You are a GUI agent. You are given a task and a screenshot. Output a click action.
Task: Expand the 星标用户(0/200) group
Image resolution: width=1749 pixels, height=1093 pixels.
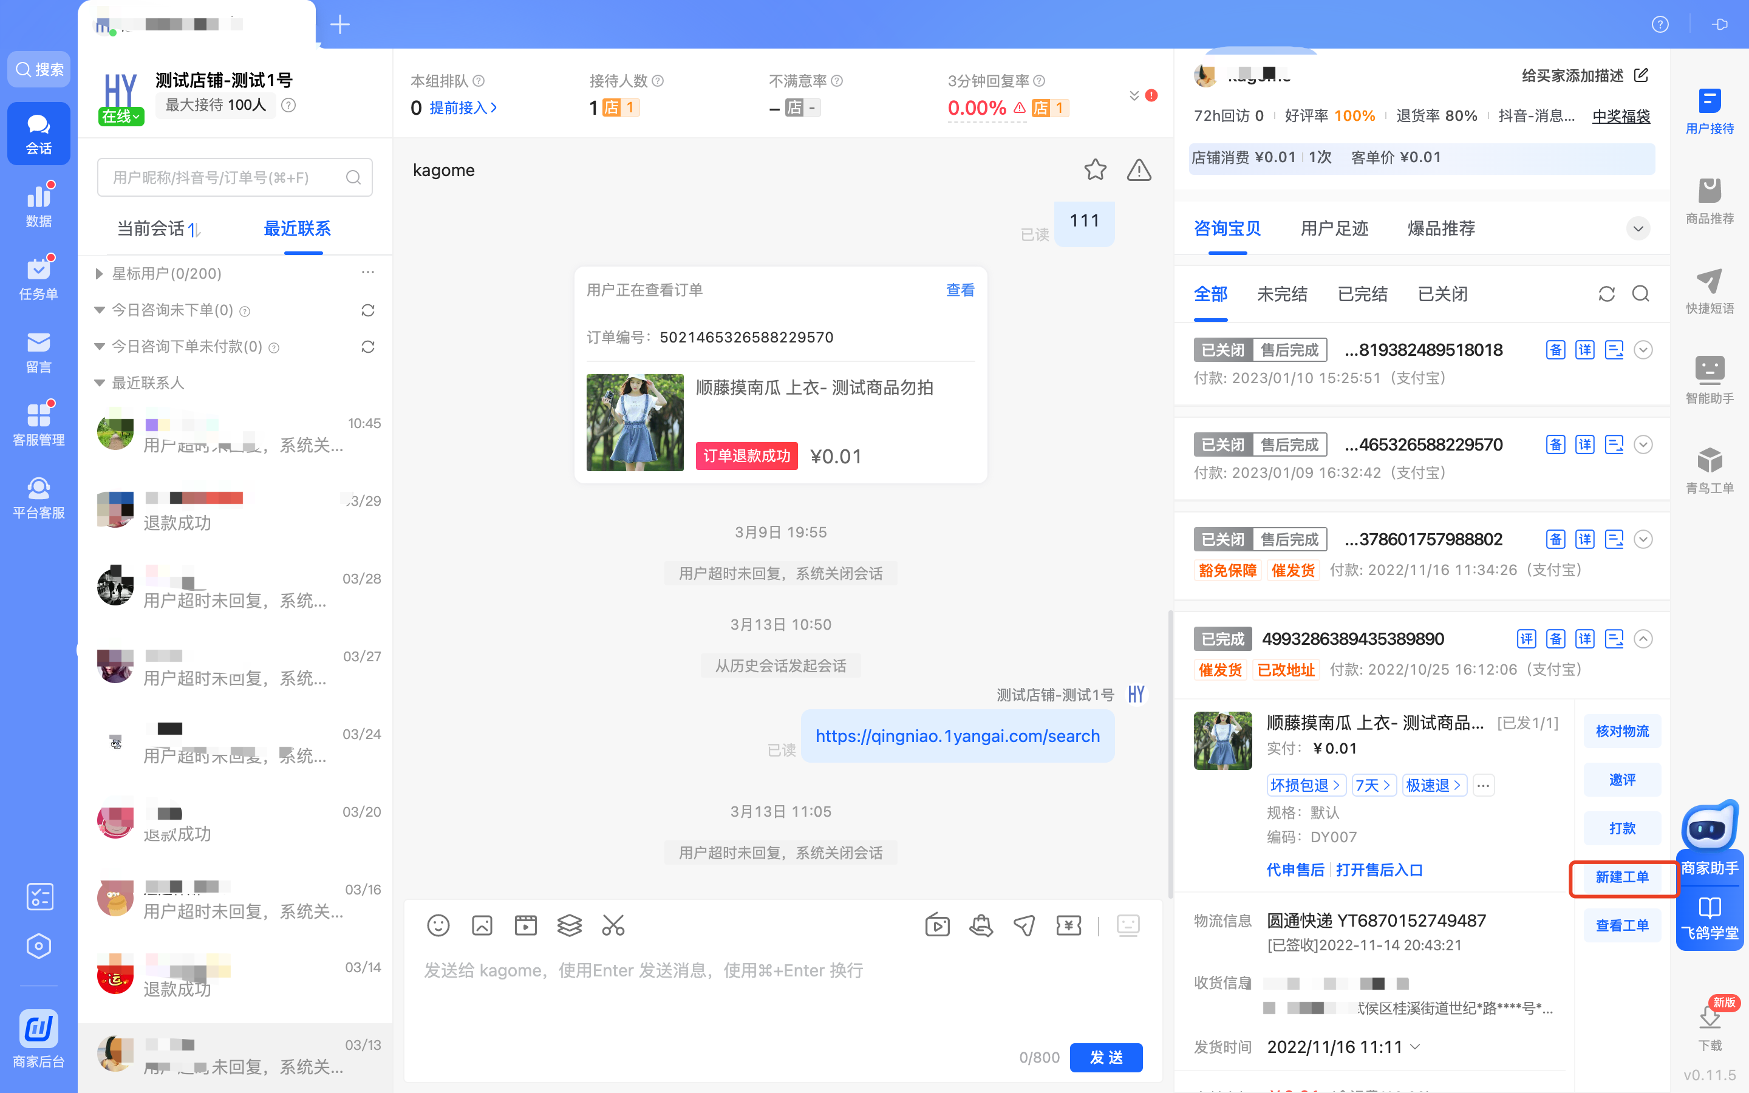click(x=99, y=274)
